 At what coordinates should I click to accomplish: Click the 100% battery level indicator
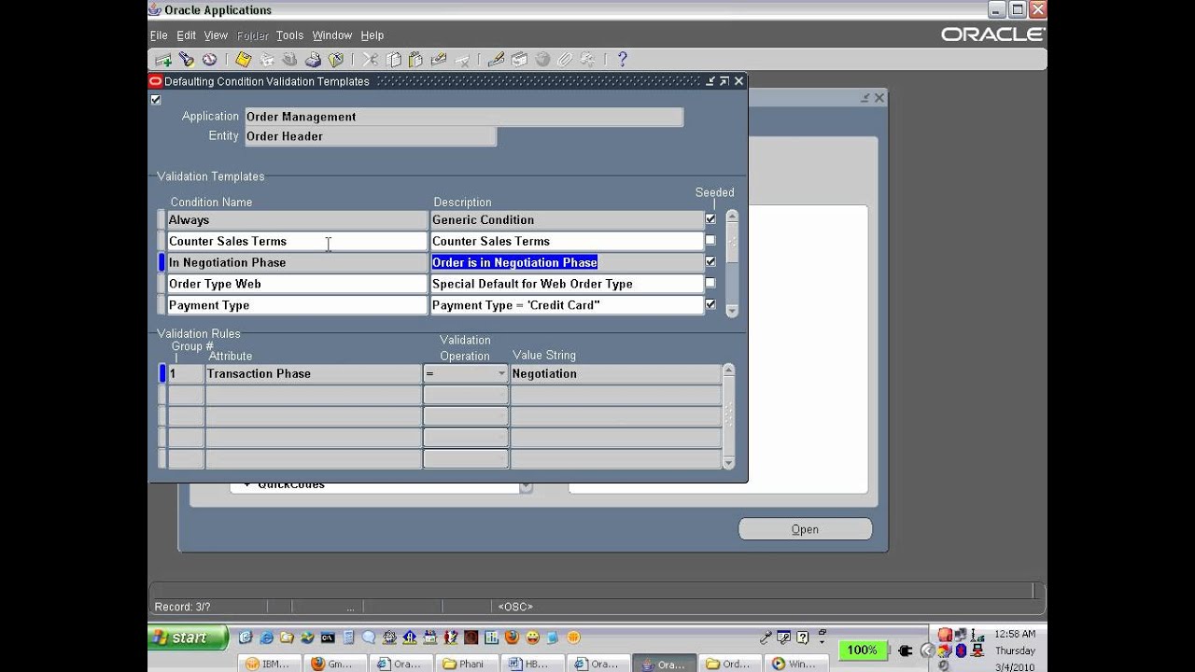(x=862, y=650)
